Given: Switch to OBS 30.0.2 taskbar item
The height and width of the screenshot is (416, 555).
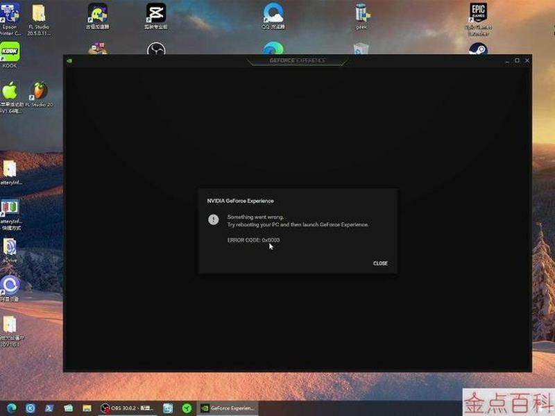Looking at the screenshot, I should coord(127,408).
